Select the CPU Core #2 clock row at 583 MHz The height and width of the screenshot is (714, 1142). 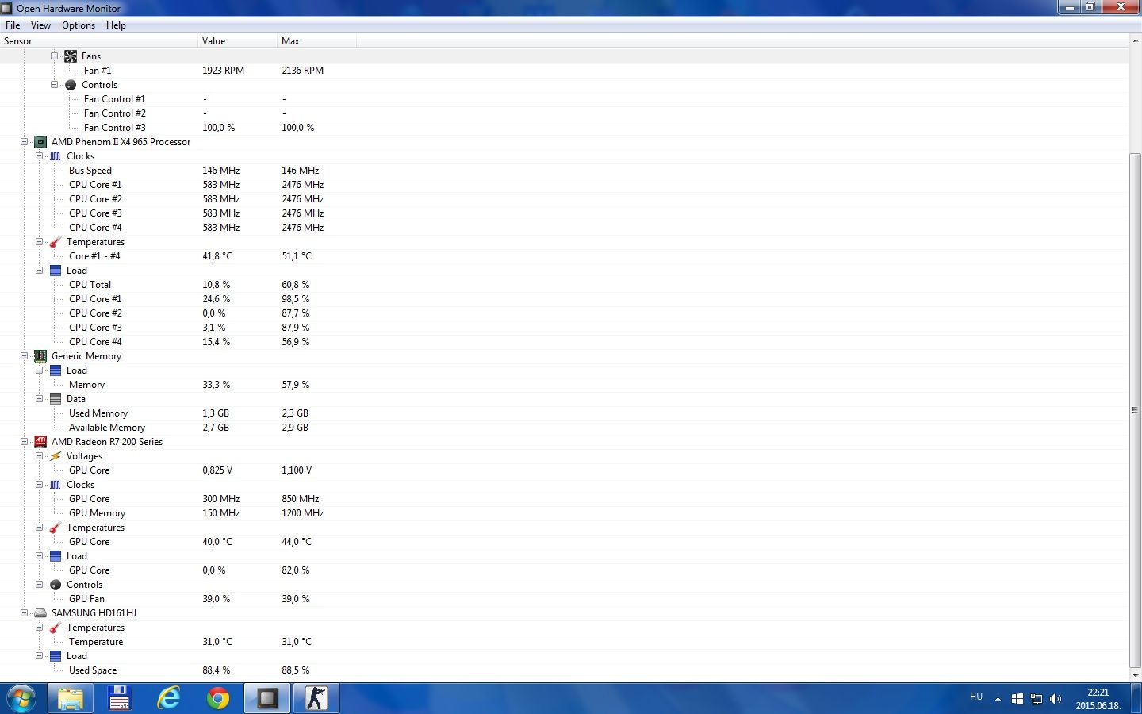point(564,199)
